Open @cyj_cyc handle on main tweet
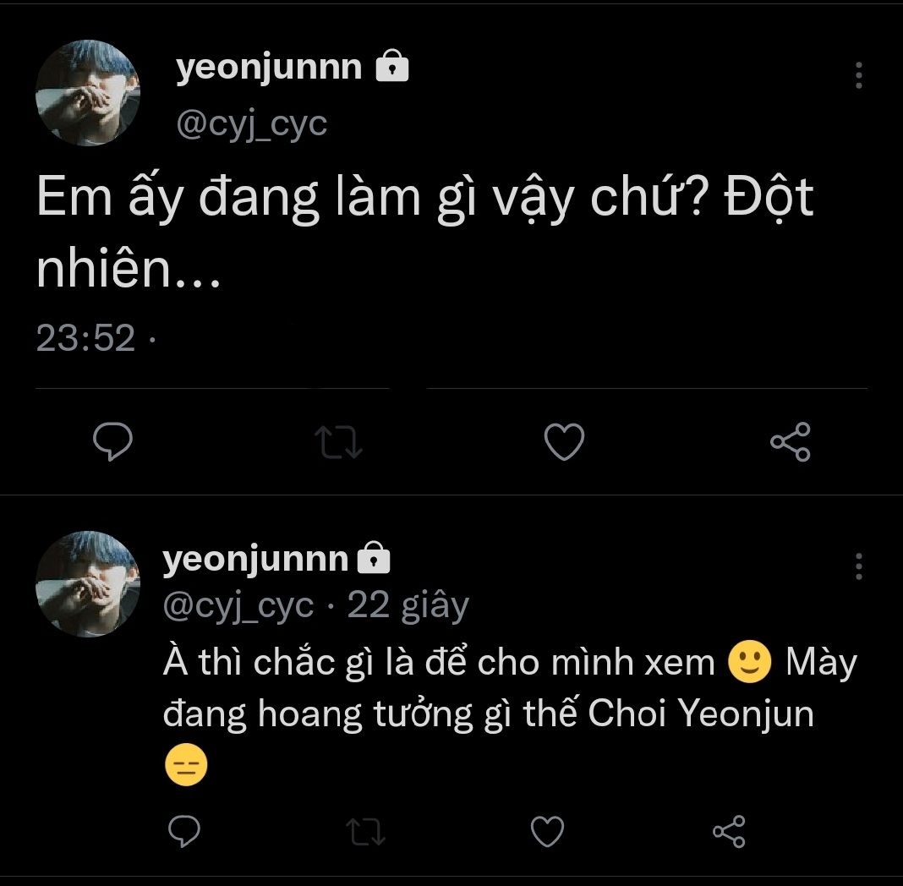Image resolution: width=903 pixels, height=886 pixels. coord(251,124)
